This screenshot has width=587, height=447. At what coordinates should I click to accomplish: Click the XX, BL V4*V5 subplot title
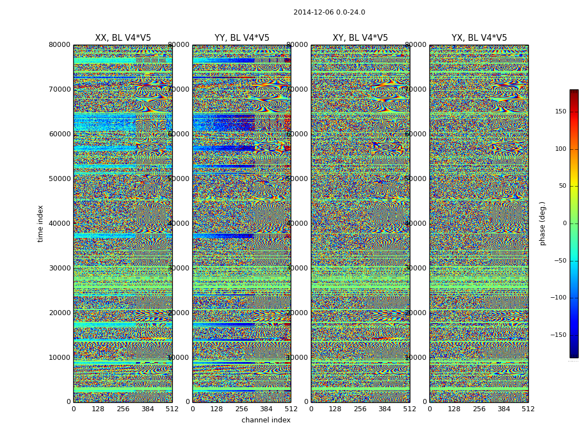pos(123,38)
